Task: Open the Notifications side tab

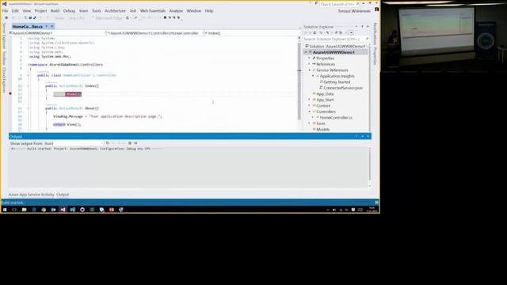Action: (x=375, y=34)
